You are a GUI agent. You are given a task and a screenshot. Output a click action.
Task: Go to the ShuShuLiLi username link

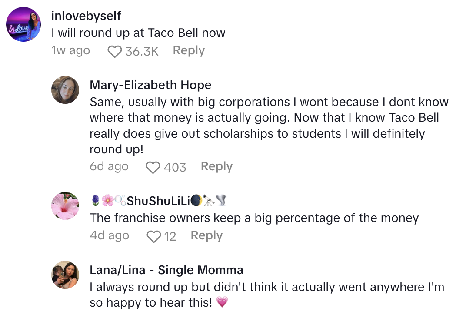point(159,201)
